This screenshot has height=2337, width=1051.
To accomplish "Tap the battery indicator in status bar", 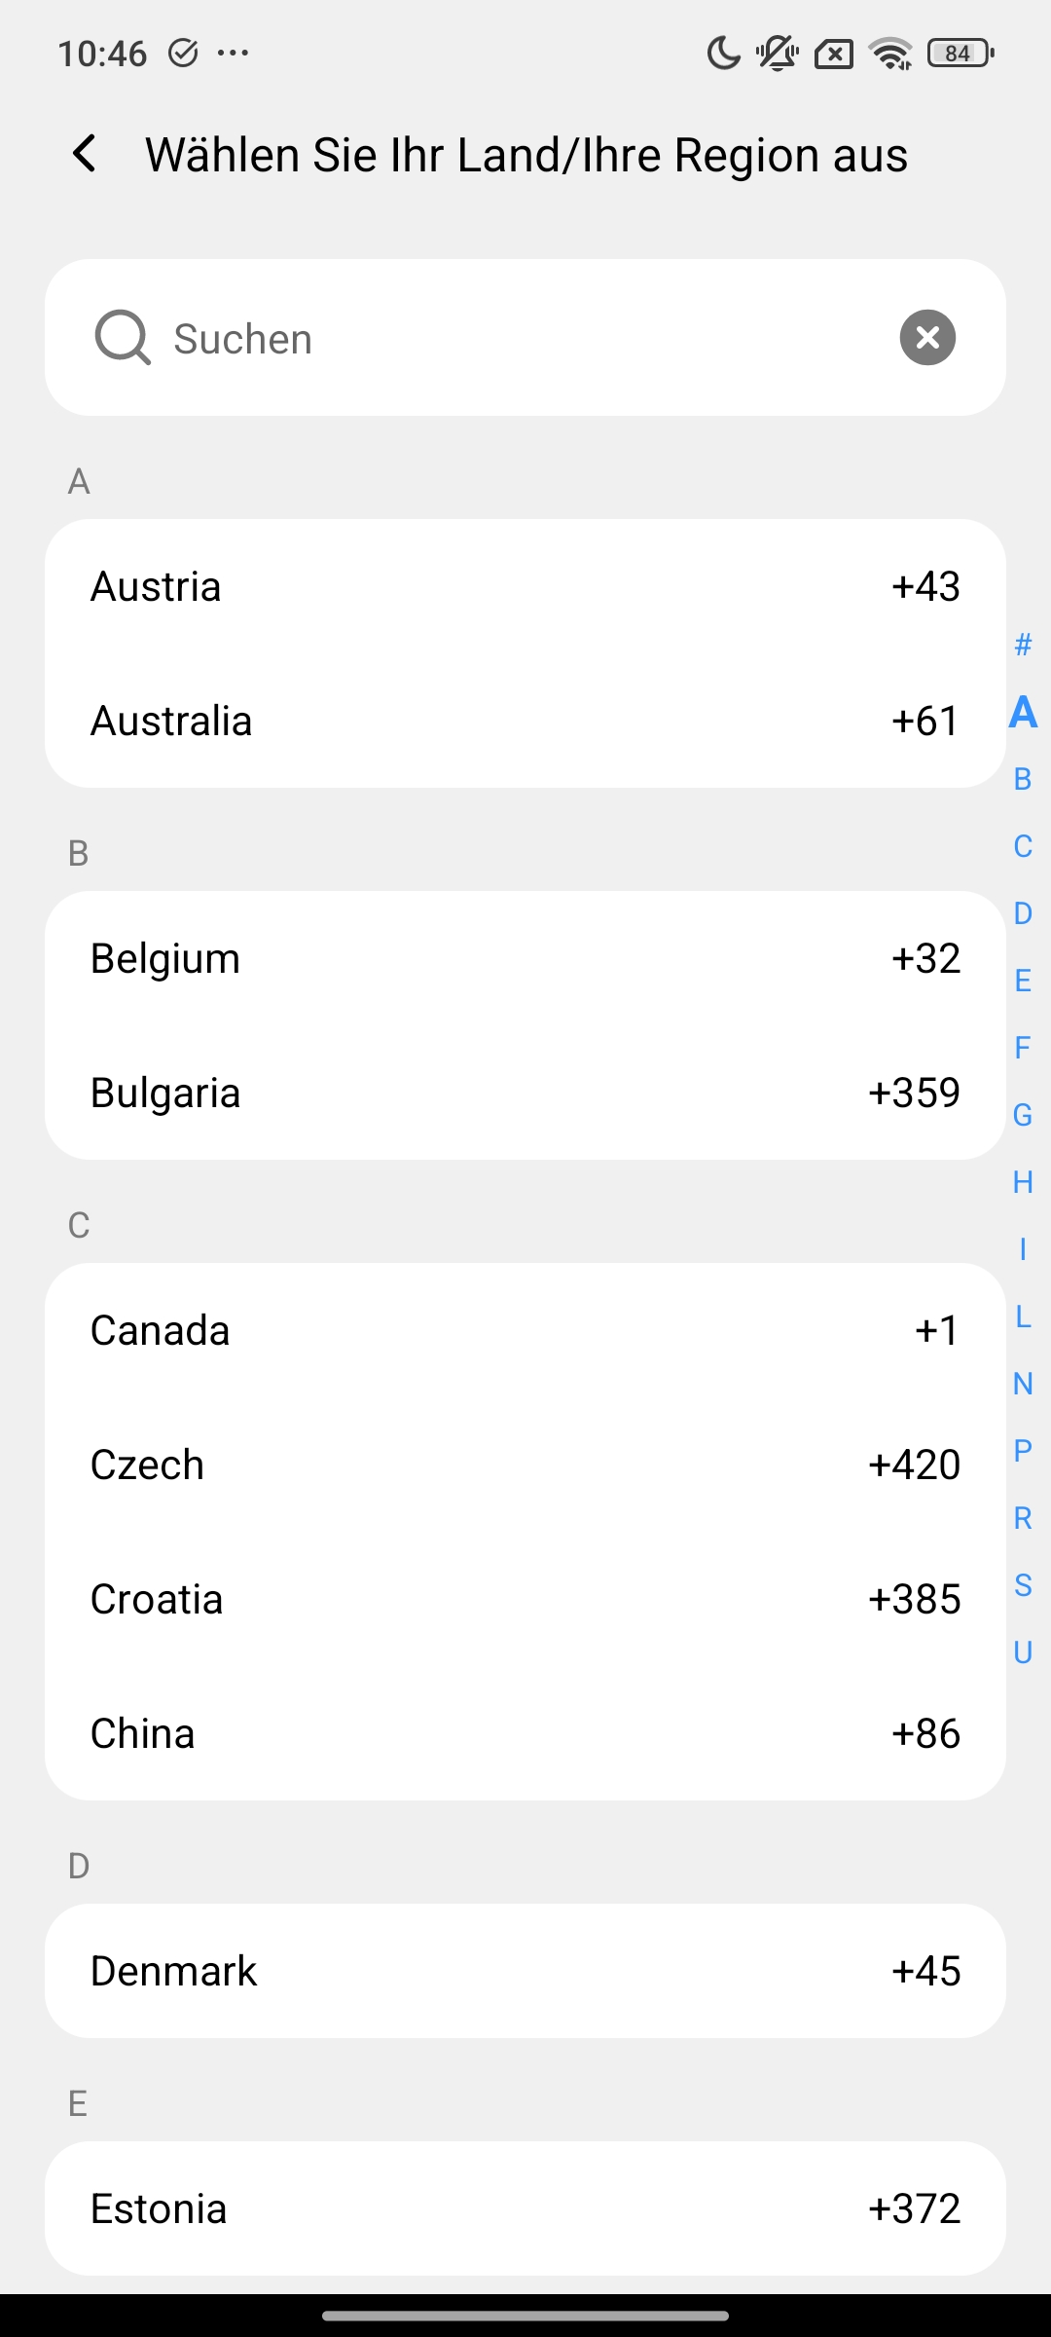I will [960, 54].
